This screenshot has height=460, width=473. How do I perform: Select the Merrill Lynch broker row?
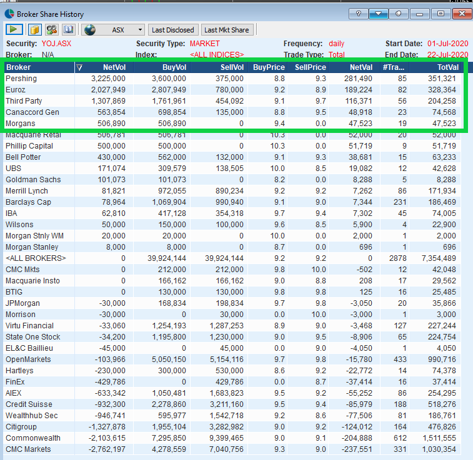pyautogui.click(x=232, y=191)
